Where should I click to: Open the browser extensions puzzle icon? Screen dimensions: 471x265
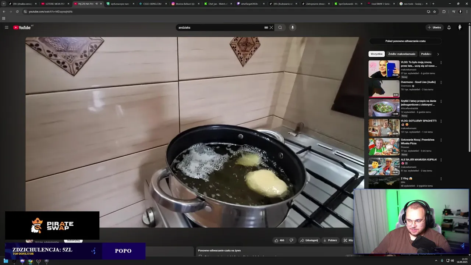pyautogui.click(x=444, y=11)
